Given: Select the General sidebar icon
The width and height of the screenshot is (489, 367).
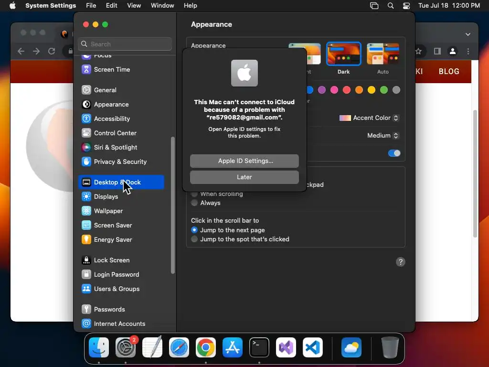Looking at the screenshot, I should tap(86, 90).
